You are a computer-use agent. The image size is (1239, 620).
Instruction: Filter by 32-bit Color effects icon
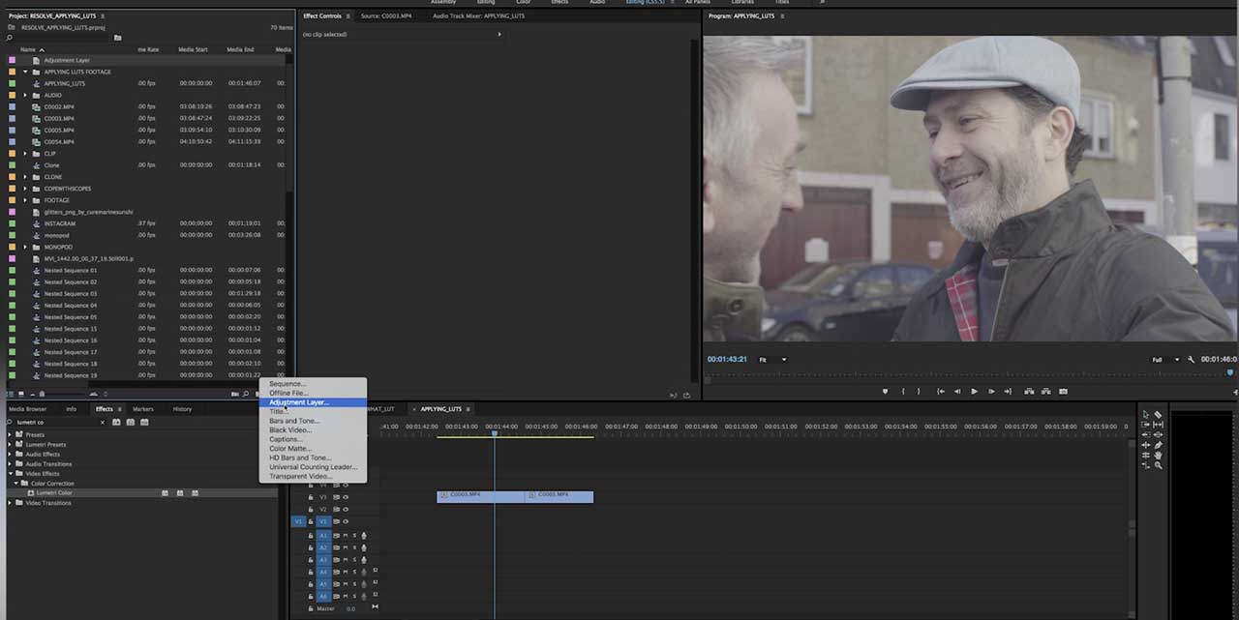(131, 422)
